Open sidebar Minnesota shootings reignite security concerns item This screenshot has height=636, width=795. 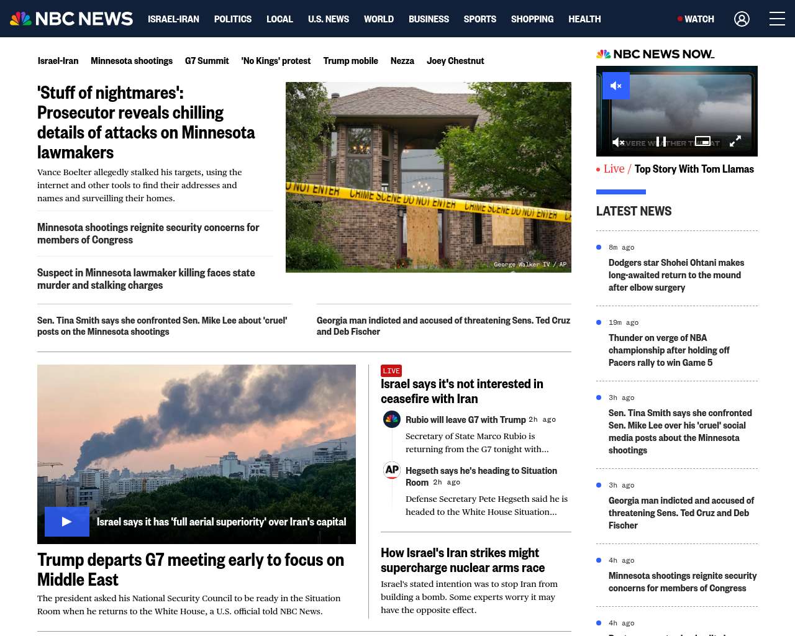(x=683, y=582)
